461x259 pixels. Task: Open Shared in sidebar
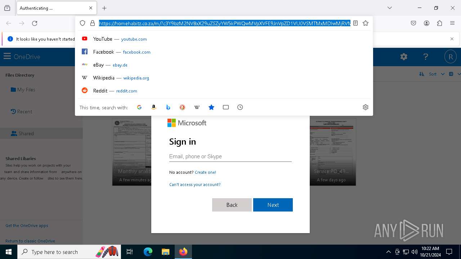click(x=22, y=133)
